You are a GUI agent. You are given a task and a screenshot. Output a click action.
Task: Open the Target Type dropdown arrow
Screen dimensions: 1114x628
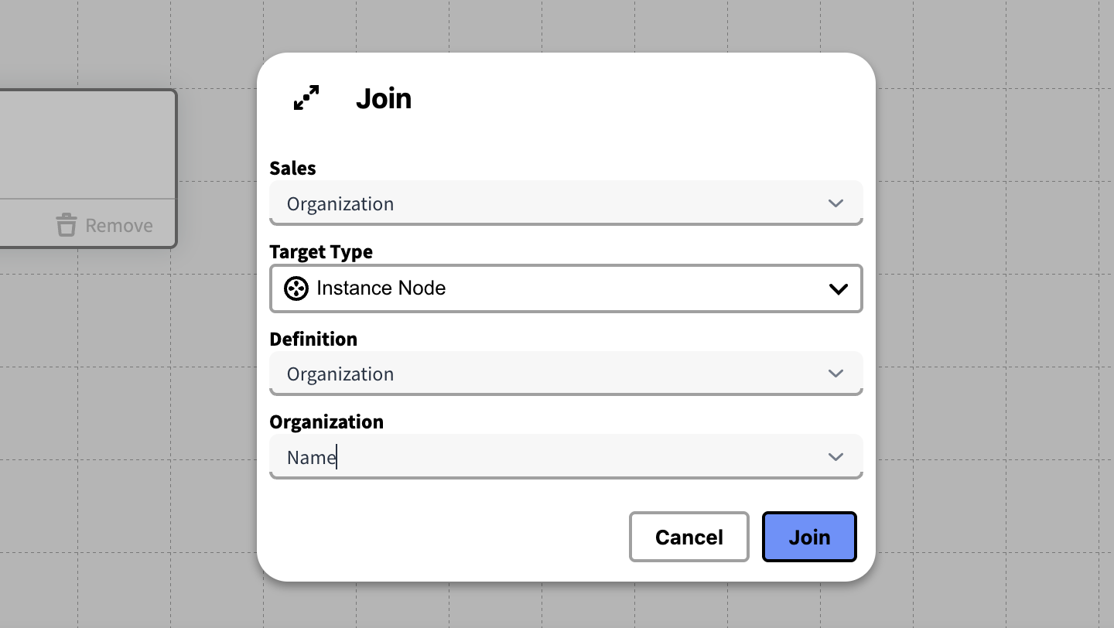(x=839, y=288)
